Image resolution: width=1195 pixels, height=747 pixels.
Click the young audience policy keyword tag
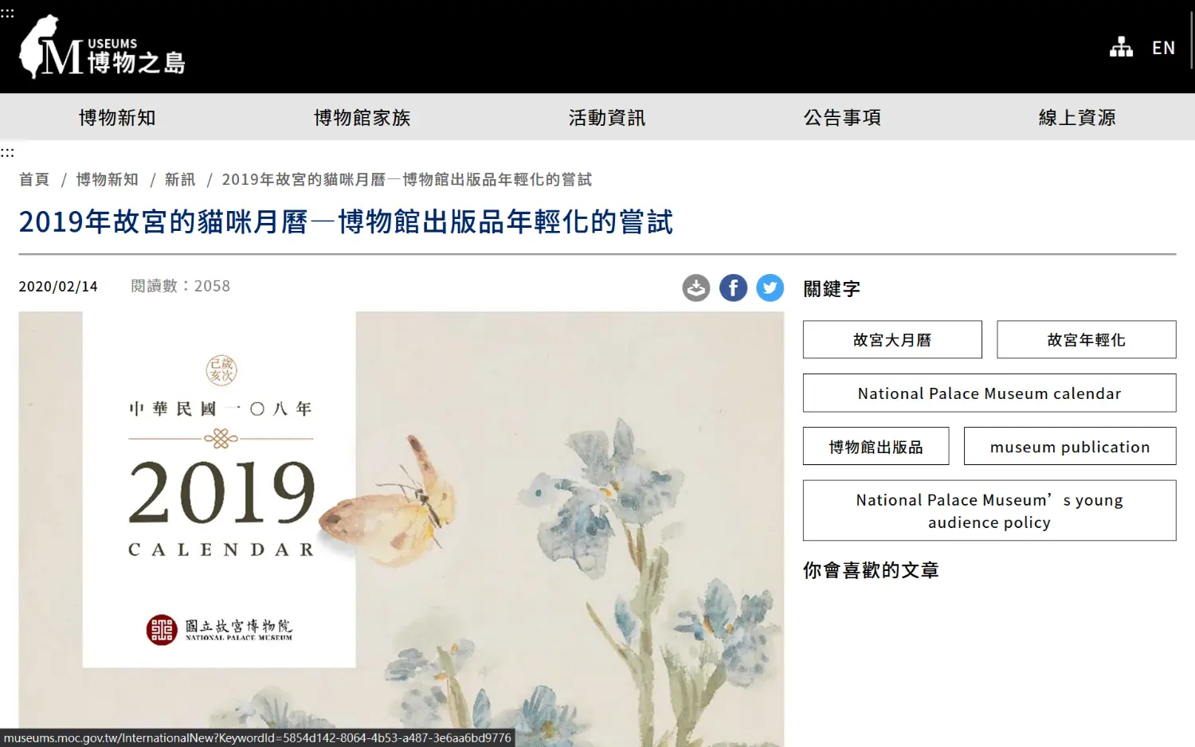(989, 510)
